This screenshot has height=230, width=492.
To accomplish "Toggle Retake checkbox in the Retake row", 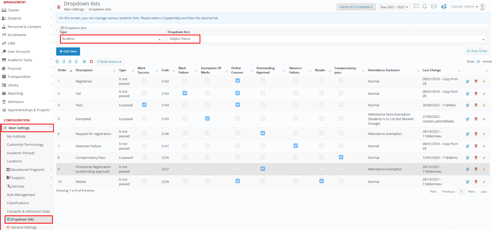I will [x=321, y=181].
